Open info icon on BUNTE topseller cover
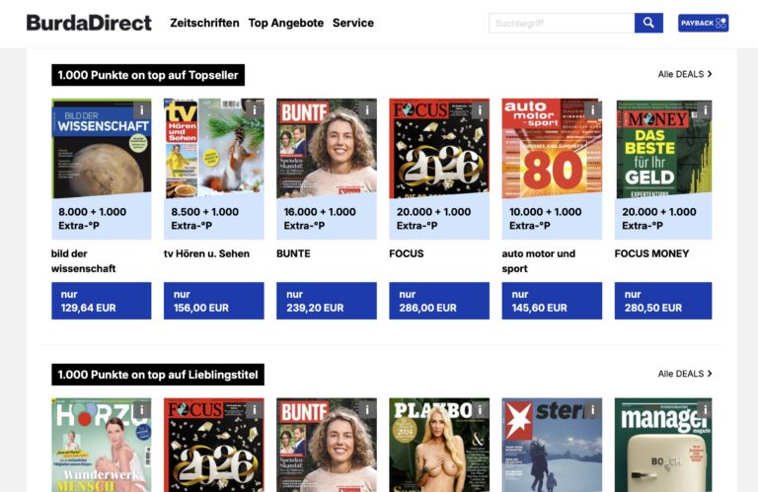The image size is (758, 492). click(366, 110)
